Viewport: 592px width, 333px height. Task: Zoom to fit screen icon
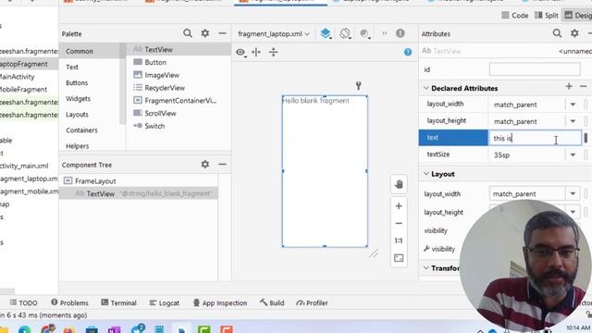point(399,258)
